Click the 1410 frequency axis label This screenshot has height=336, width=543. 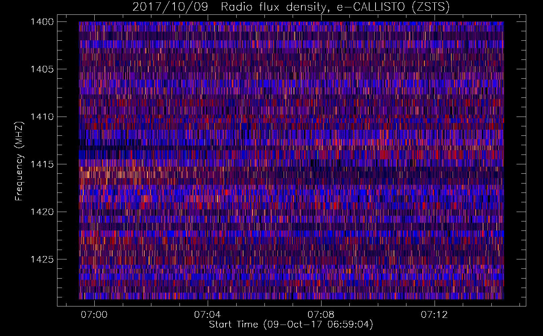(x=42, y=117)
